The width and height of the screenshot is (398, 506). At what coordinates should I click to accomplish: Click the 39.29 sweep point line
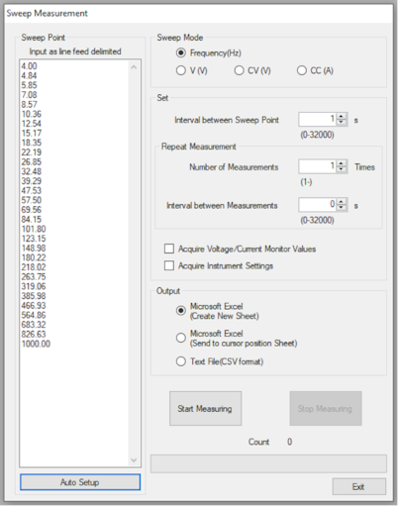(x=32, y=181)
